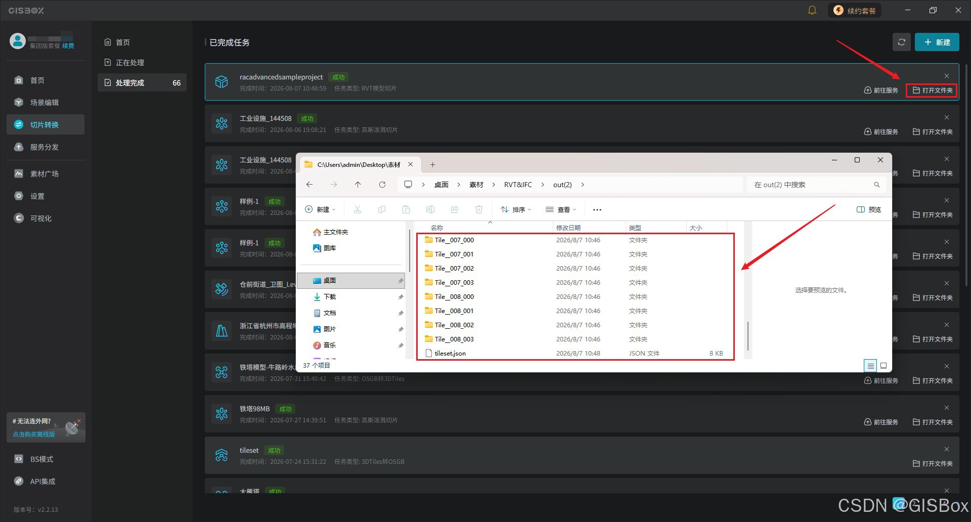The image size is (971, 522).
Task: Click the user avatar in GISBox sidebar
Action: (x=18, y=41)
